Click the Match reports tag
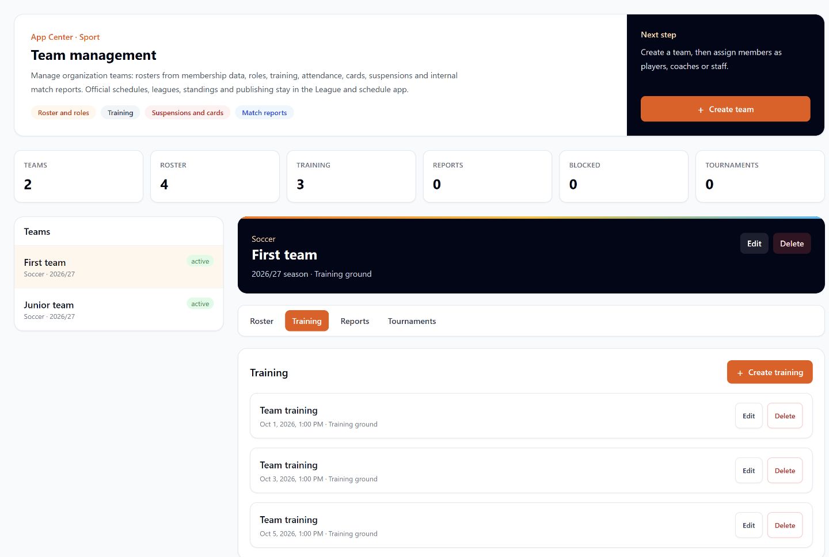Image resolution: width=829 pixels, height=557 pixels. coord(264,113)
